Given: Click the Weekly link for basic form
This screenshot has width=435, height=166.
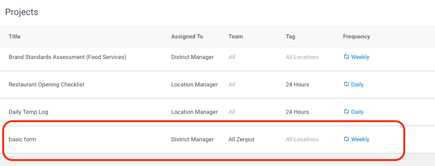Looking at the screenshot, I should point(360,139).
